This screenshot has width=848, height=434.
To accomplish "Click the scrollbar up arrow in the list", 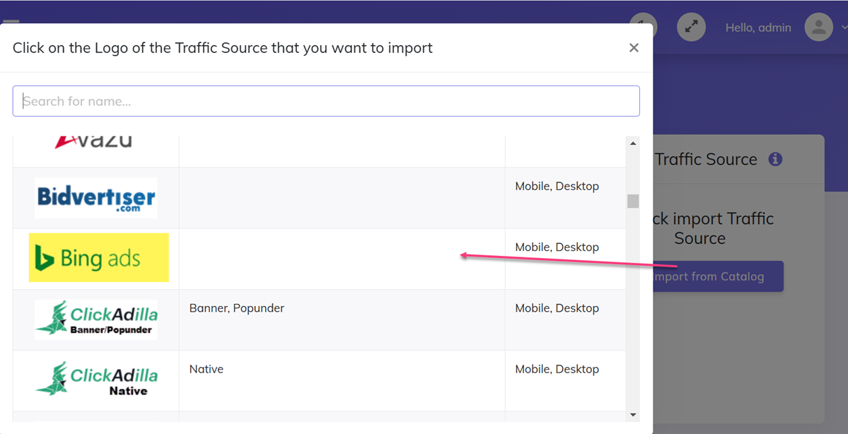I will (x=632, y=142).
